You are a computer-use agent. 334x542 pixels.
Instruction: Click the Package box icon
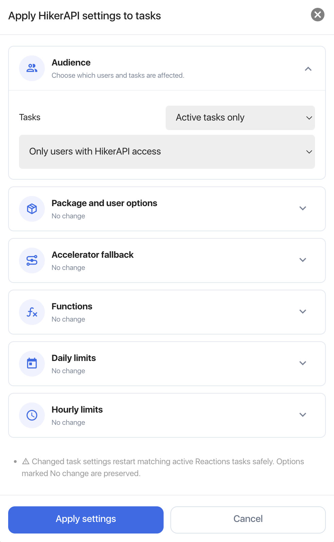32,209
